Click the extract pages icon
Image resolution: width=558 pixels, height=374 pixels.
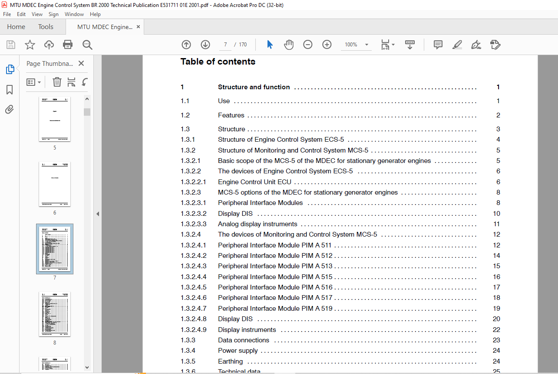coord(71,82)
